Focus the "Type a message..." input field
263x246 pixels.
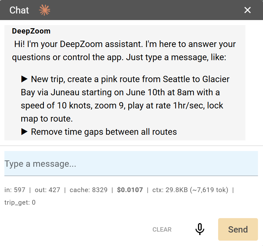pyautogui.click(x=131, y=164)
